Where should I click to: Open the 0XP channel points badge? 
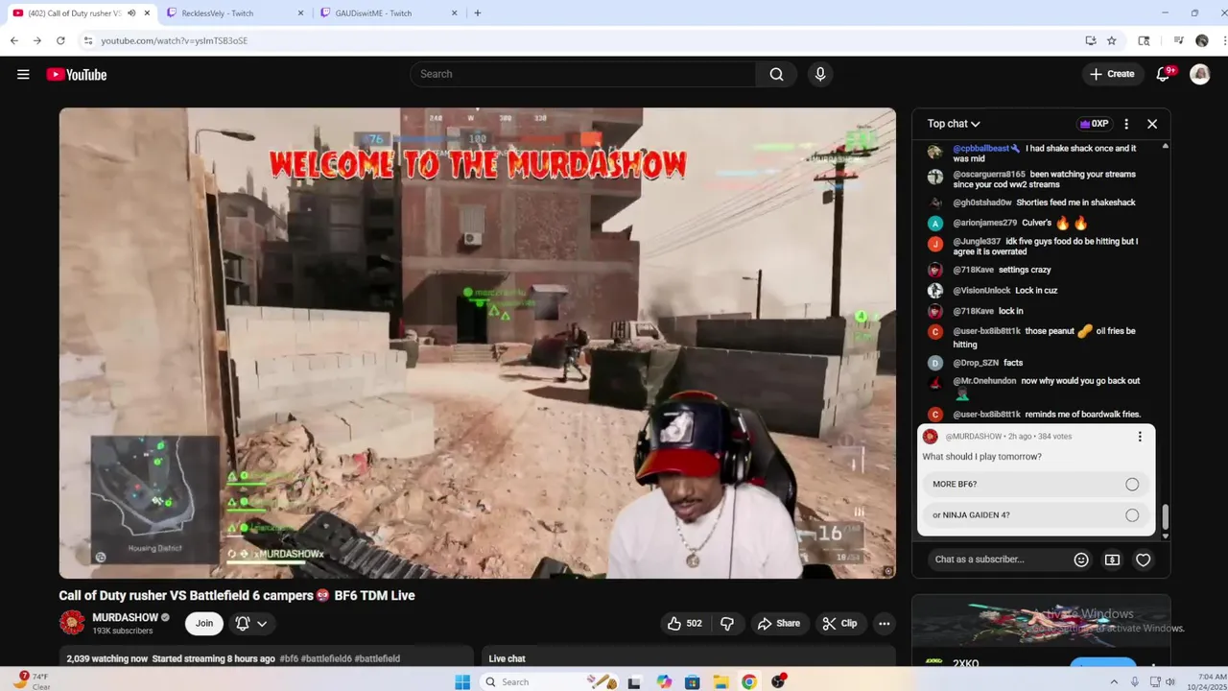pyautogui.click(x=1095, y=124)
